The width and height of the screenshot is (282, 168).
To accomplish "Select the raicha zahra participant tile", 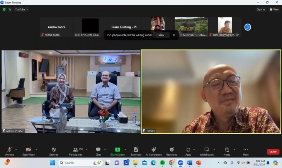I will tap(57, 27).
